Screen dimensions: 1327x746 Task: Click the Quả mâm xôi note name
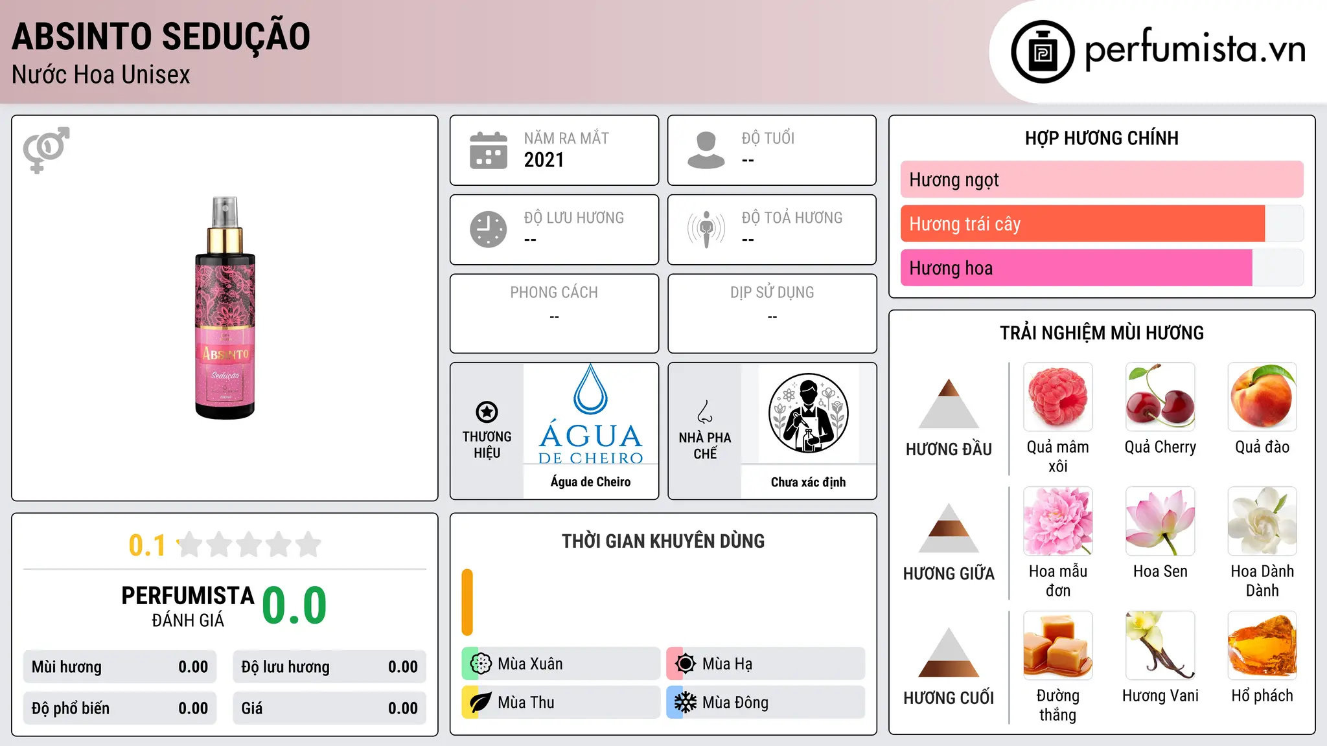(x=1058, y=457)
